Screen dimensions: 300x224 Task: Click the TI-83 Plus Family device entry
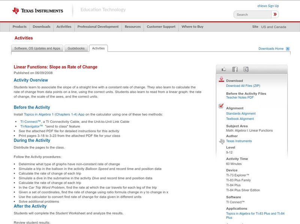238,180
